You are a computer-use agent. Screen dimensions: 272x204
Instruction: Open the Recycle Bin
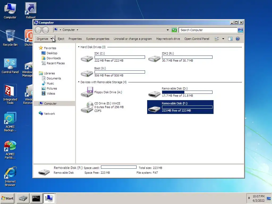pyautogui.click(x=10, y=38)
